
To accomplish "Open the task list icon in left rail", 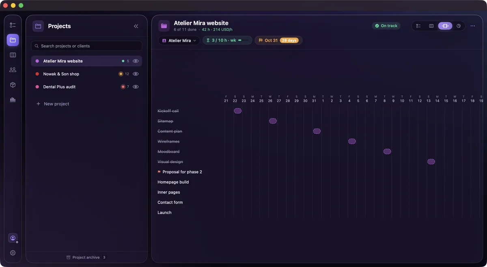I will [13, 25].
